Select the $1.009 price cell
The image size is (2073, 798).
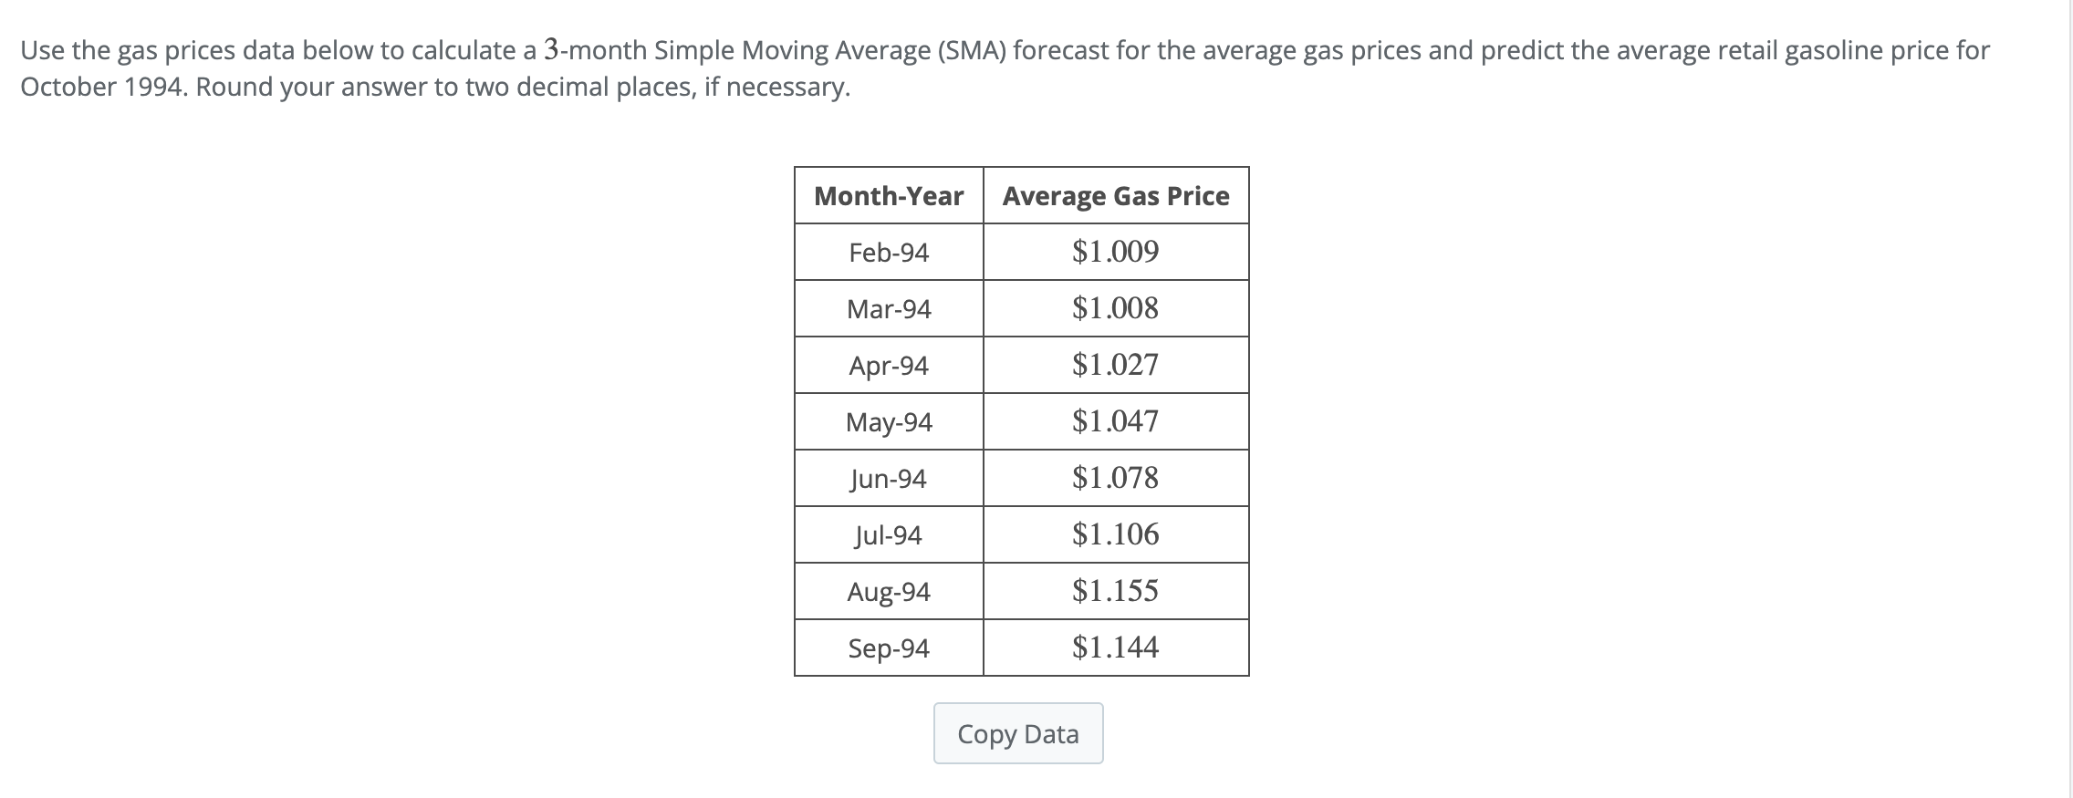click(1115, 252)
